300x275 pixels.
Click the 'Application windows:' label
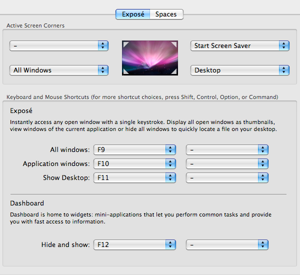point(56,164)
